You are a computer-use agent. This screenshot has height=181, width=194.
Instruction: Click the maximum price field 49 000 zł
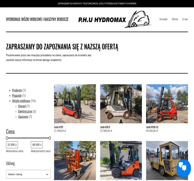(x=37, y=144)
